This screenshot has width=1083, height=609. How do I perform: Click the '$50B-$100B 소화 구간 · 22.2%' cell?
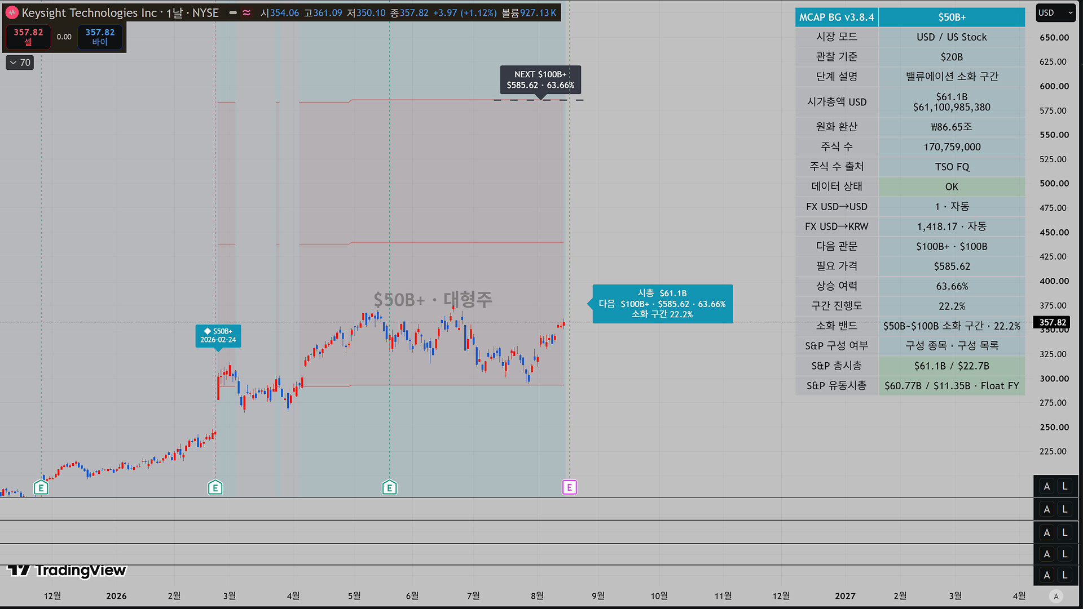[952, 326]
